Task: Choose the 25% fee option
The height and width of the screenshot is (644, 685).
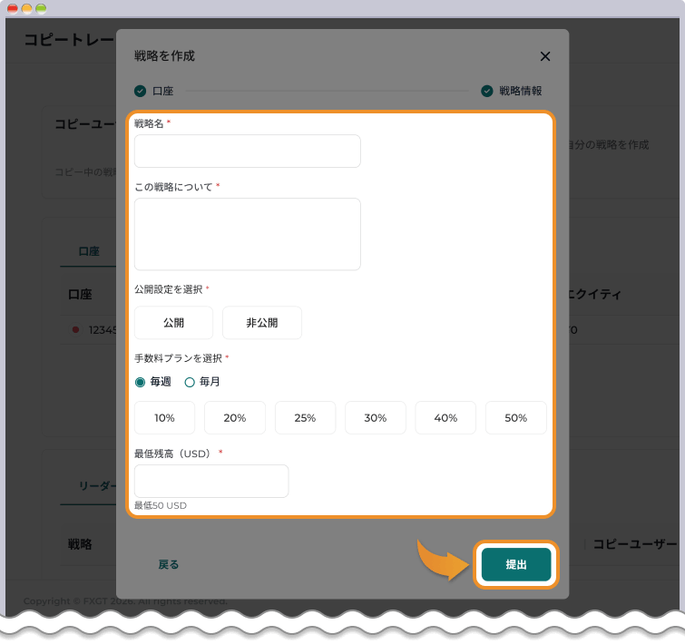Action: (305, 418)
